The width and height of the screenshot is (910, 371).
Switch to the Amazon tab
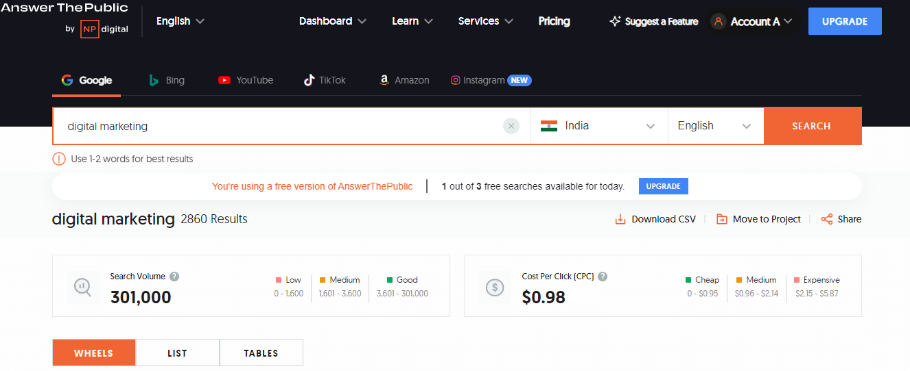click(x=405, y=80)
